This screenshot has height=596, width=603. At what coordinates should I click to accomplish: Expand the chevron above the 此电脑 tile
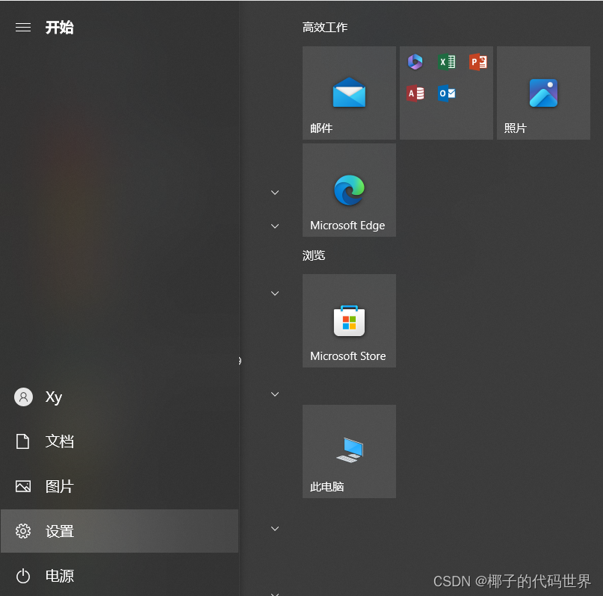tap(275, 394)
